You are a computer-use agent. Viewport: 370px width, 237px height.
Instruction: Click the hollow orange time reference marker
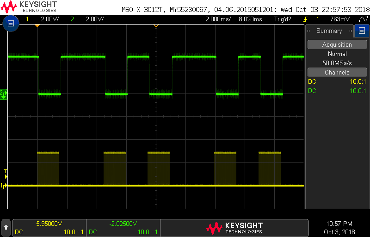pyautogui.click(x=156, y=25)
